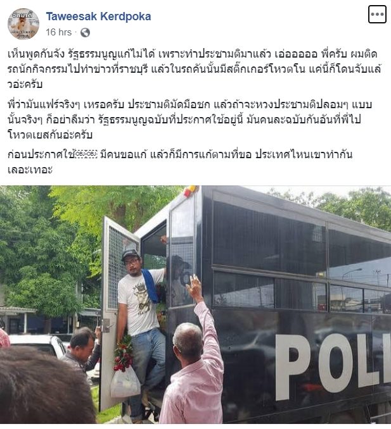391x429 pixels.
Task: Visit the Taweesak Kerdpoka profile name link
Action: pyautogui.click(x=98, y=16)
